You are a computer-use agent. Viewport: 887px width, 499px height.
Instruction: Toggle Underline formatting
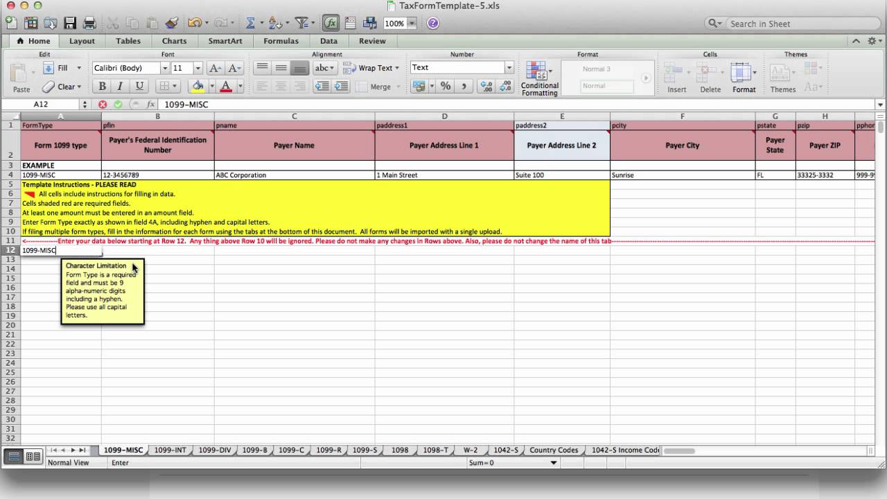click(139, 87)
